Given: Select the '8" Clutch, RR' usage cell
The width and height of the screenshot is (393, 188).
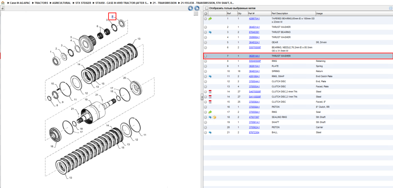Looking at the screenshot, I should (322, 107).
